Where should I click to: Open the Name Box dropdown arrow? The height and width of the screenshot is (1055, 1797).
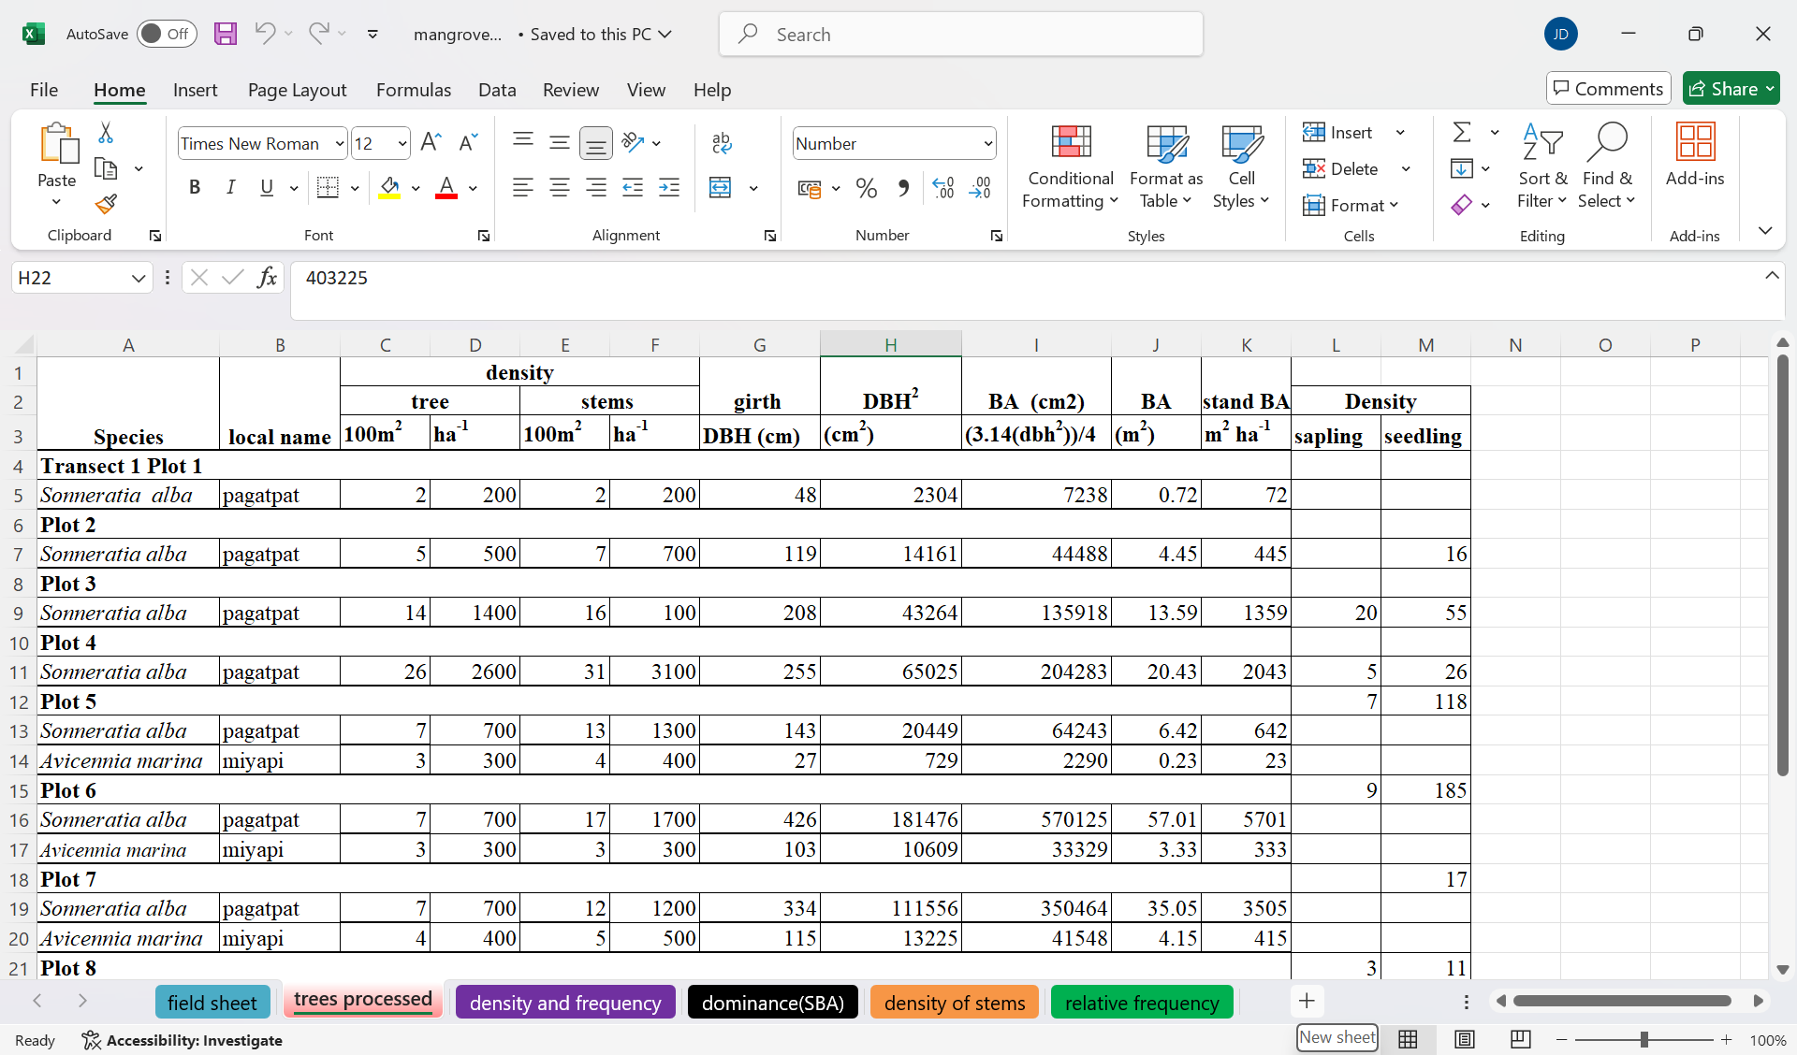tap(138, 278)
